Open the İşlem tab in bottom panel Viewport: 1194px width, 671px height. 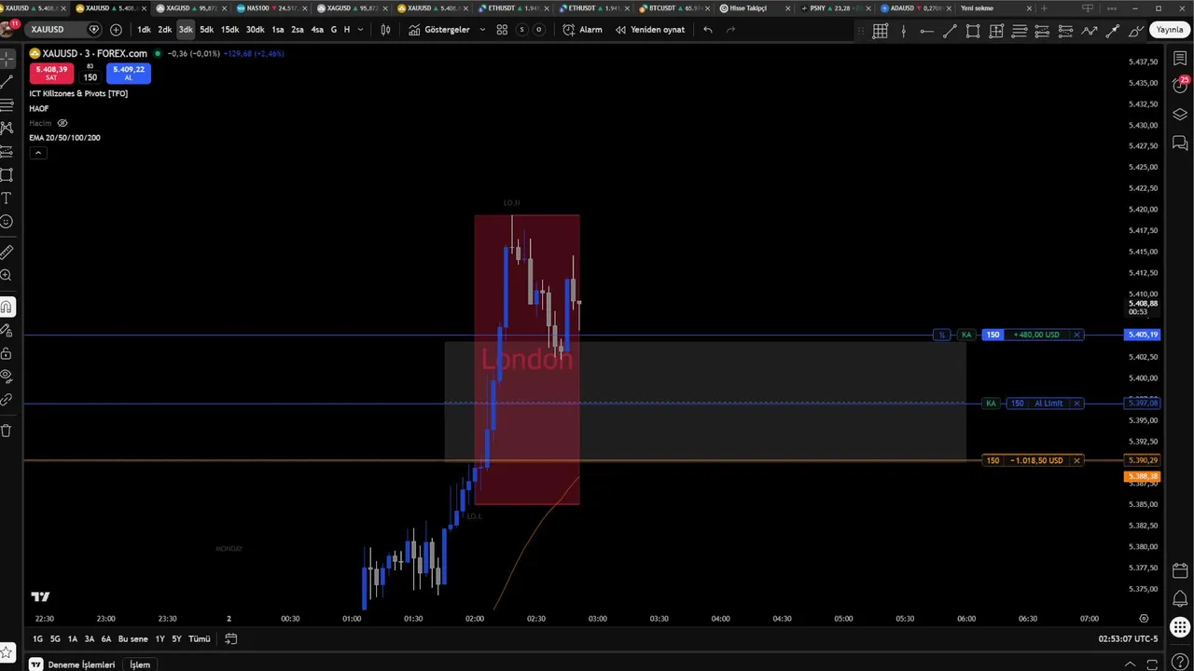(x=139, y=664)
